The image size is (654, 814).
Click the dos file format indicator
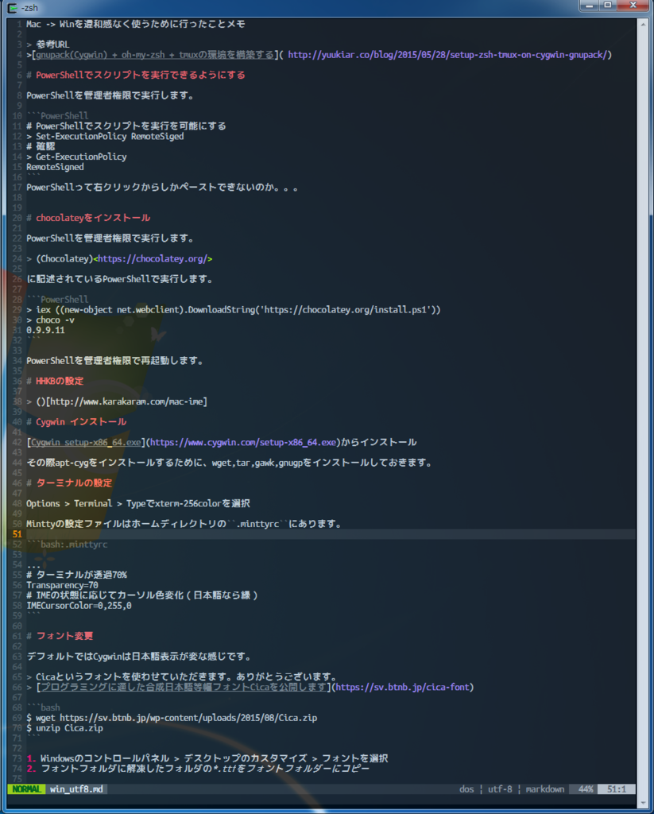pos(466,789)
